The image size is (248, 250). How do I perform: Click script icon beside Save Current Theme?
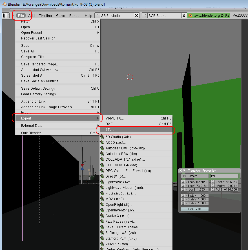point(102,227)
